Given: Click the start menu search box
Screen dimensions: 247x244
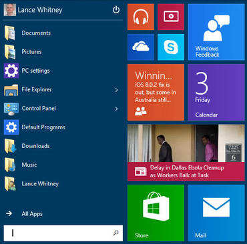Looking at the screenshot, I should pos(63,233).
